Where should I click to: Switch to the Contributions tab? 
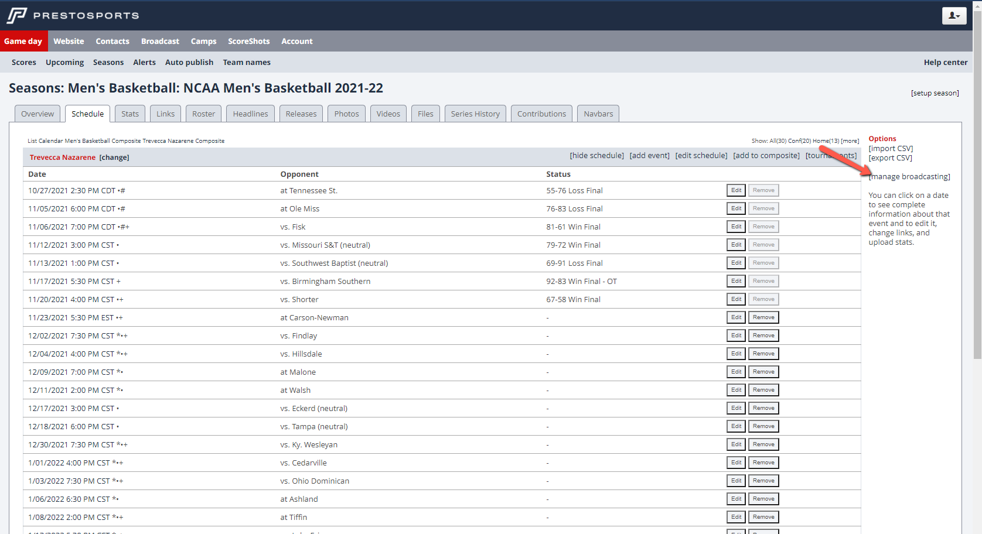pos(541,114)
